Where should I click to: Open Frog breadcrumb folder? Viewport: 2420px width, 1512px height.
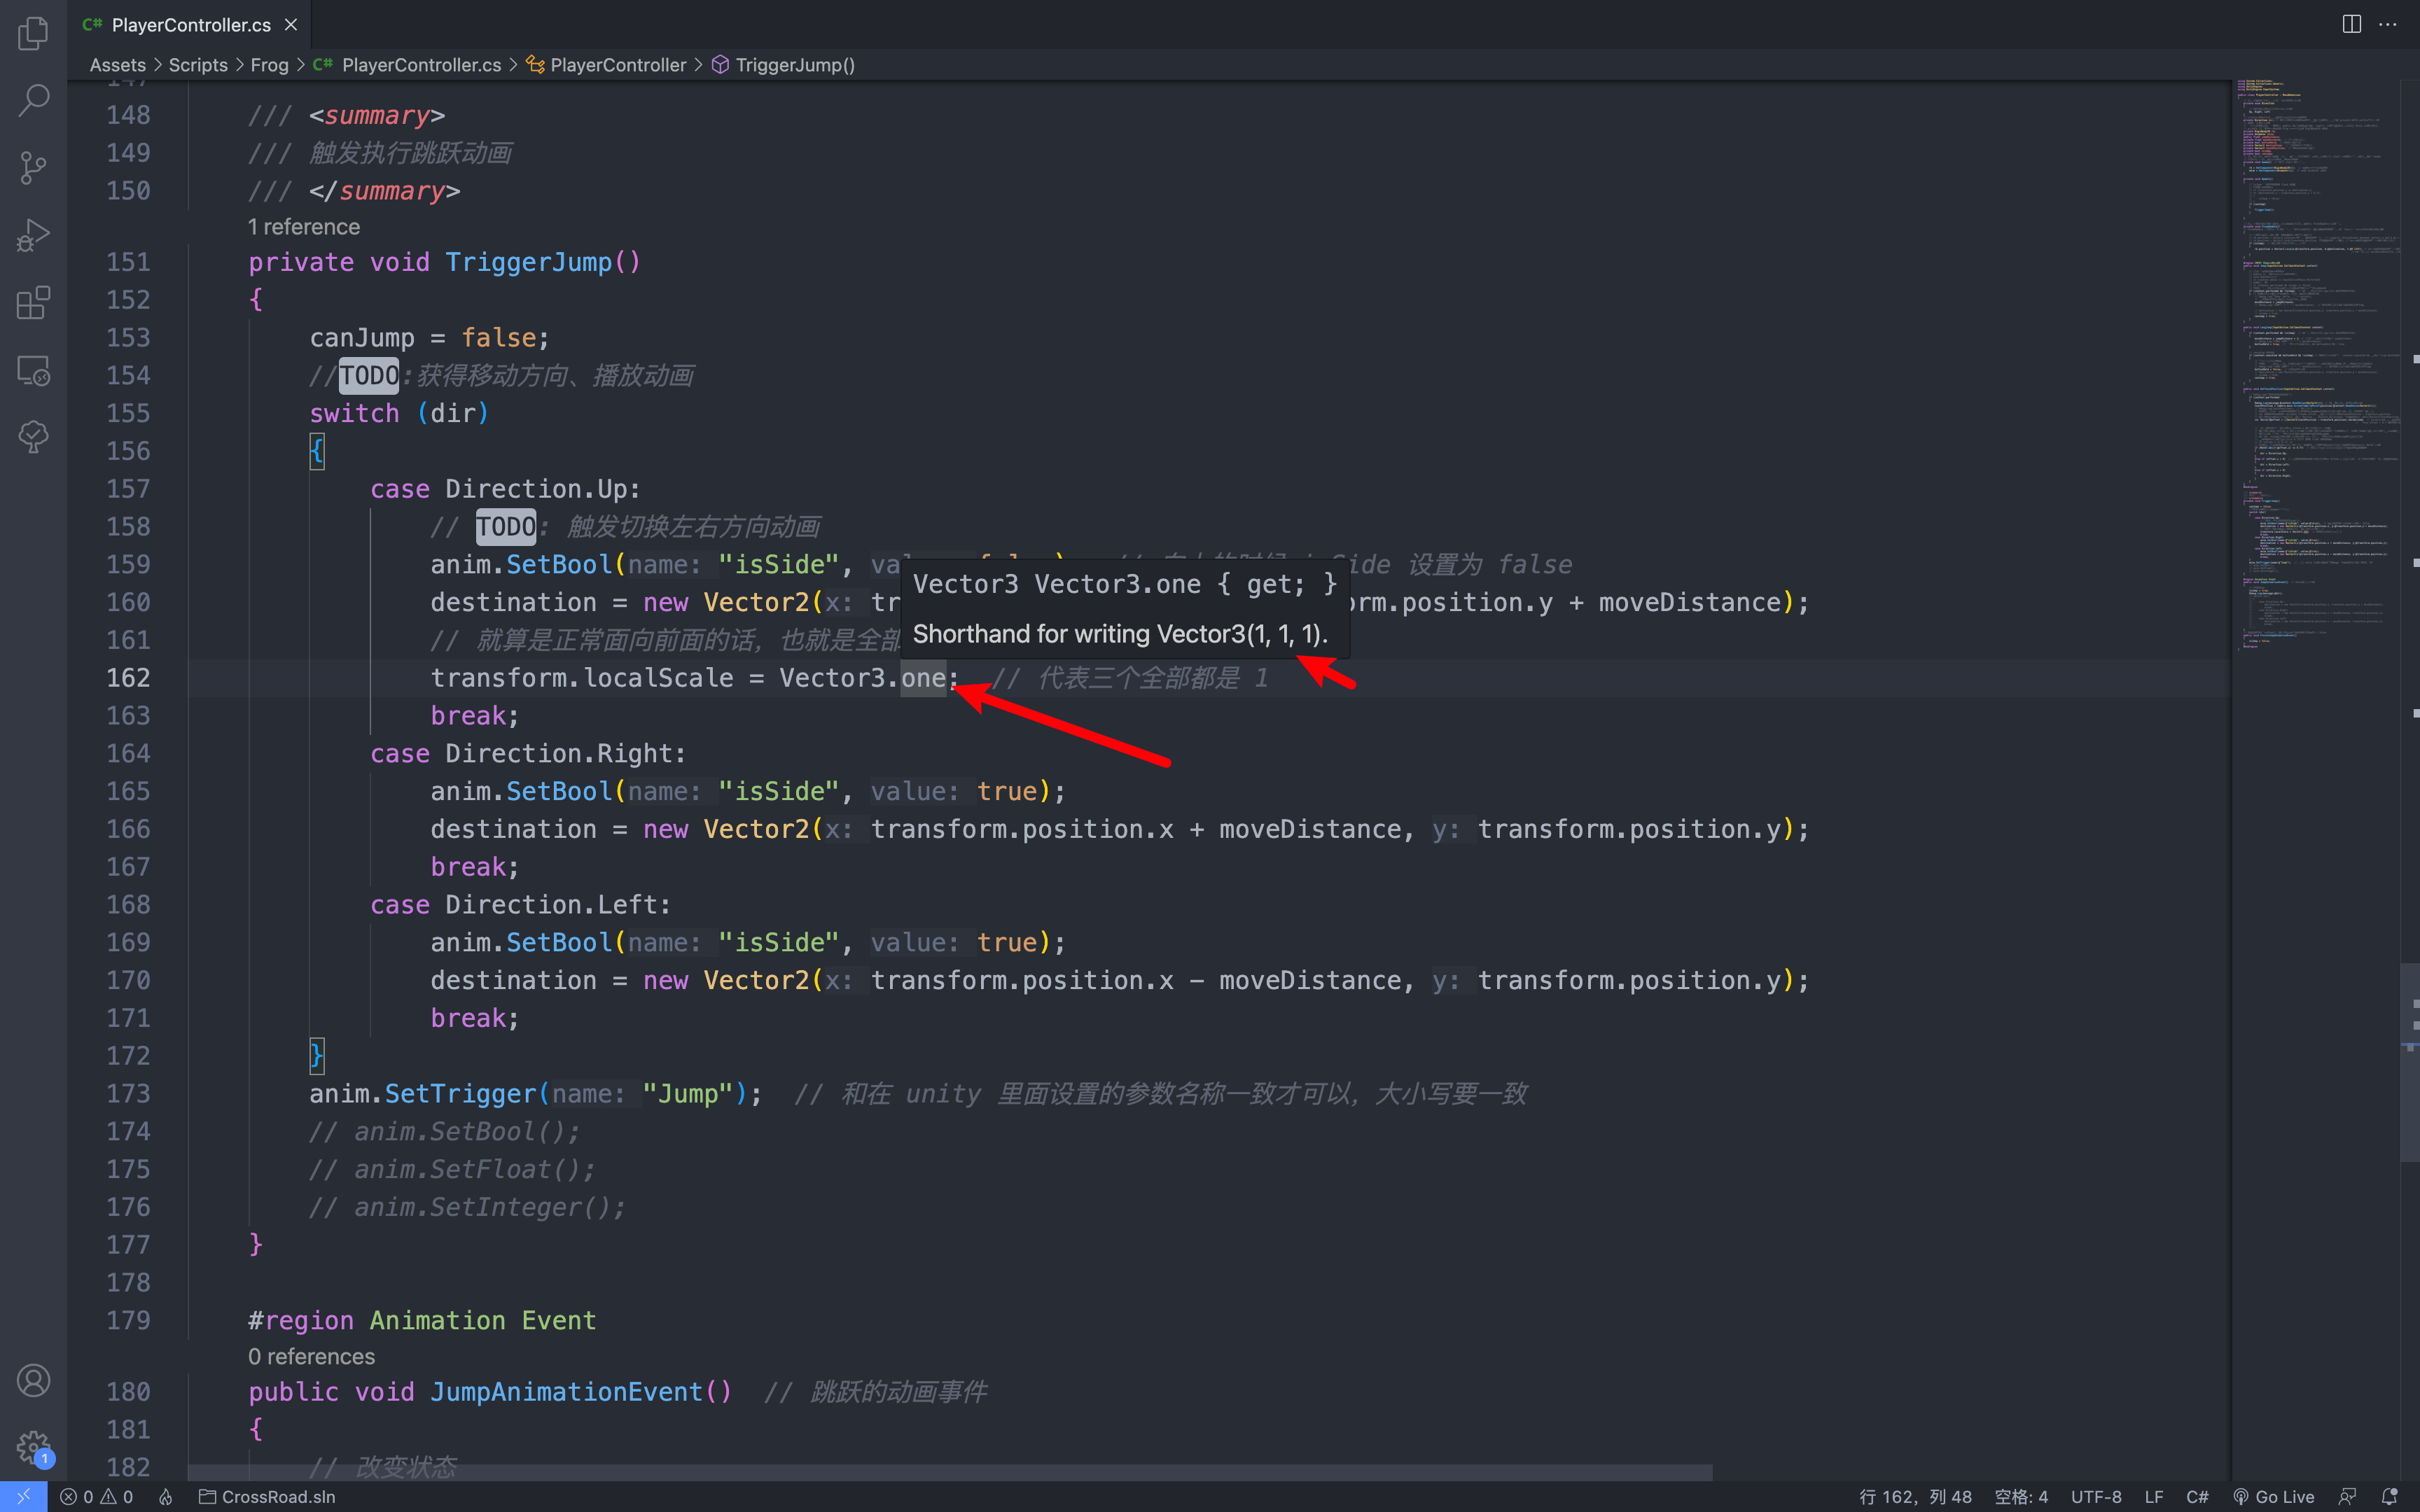click(269, 65)
